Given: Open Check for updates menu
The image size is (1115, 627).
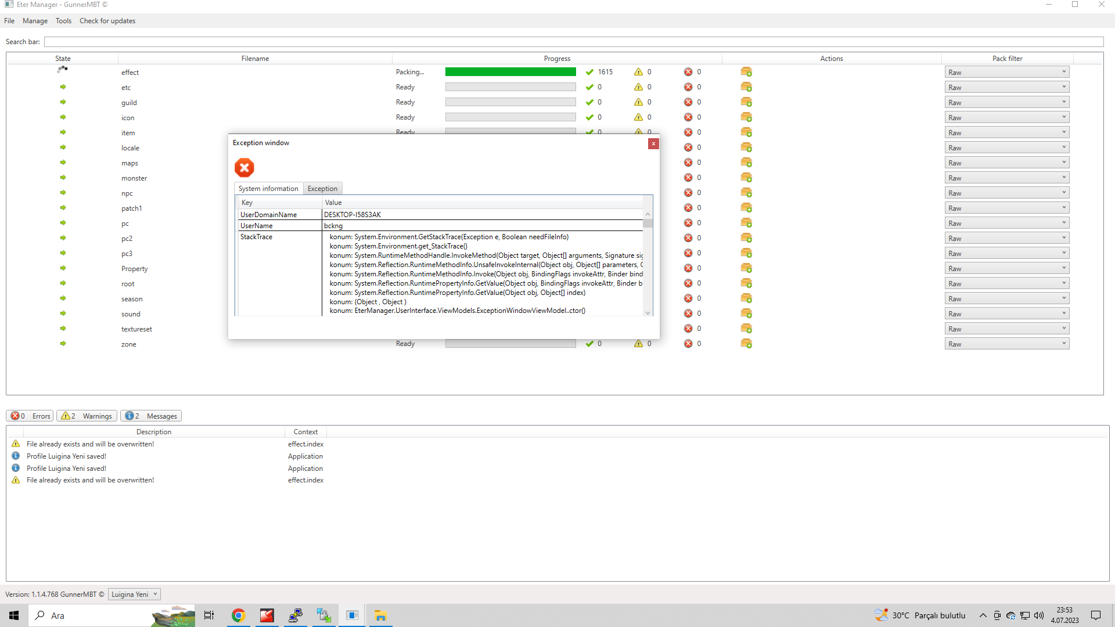Looking at the screenshot, I should click(x=107, y=21).
